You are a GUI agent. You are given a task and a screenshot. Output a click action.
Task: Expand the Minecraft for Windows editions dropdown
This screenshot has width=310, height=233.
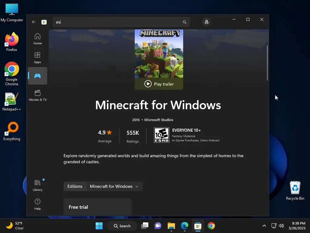[114, 187]
